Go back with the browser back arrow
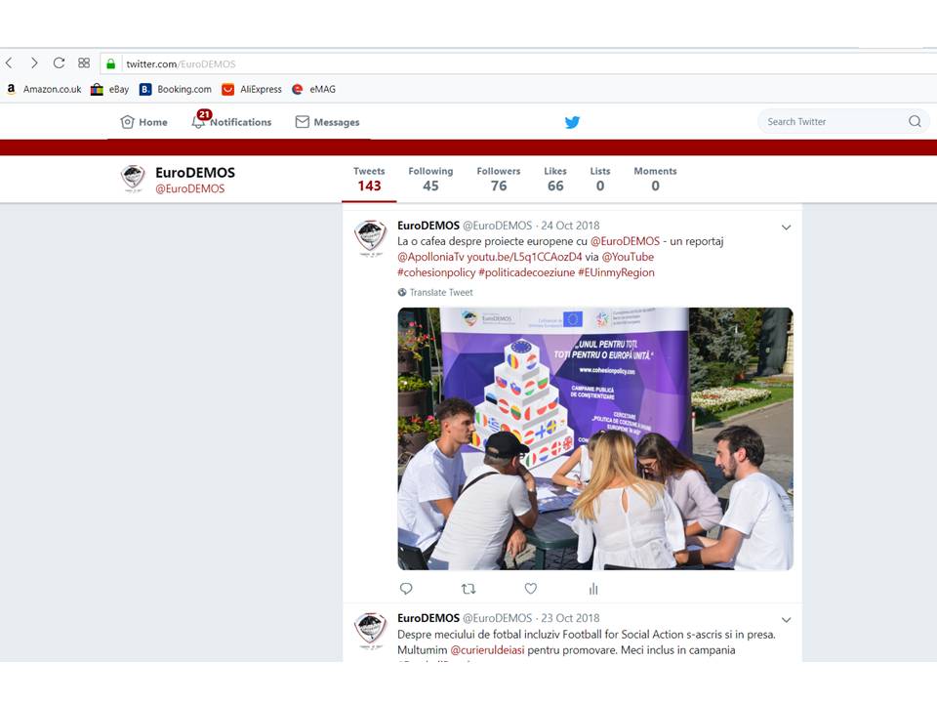This screenshot has width=937, height=703. [9, 62]
